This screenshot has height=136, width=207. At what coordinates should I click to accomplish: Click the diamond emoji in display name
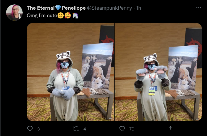58,8
